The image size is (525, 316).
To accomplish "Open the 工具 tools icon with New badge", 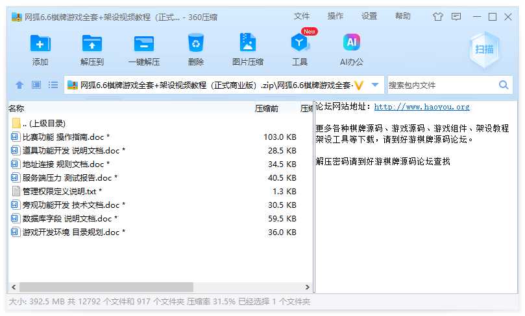I will pyautogui.click(x=300, y=43).
